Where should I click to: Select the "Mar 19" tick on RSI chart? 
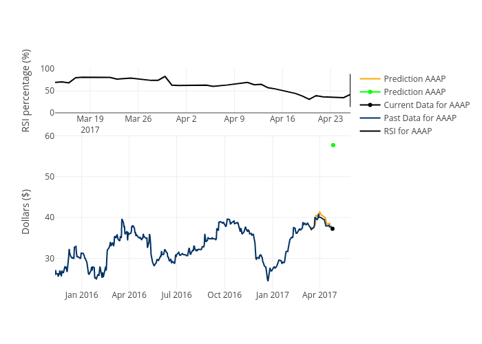tap(90, 119)
